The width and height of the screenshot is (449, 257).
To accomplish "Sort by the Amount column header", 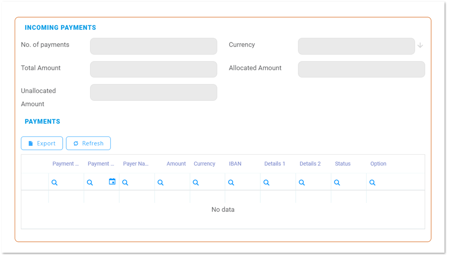I will pos(176,164).
